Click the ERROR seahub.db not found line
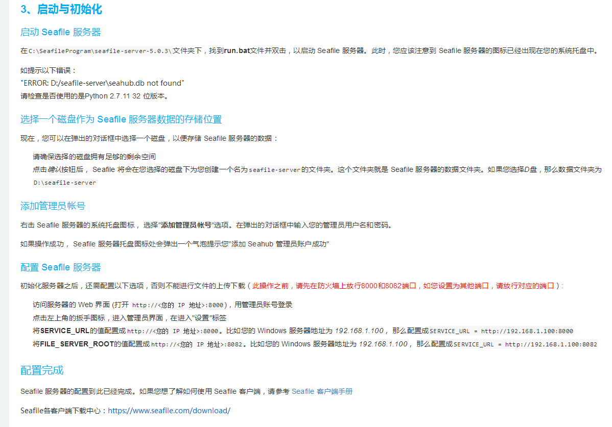This screenshot has height=427, width=612. (102, 83)
